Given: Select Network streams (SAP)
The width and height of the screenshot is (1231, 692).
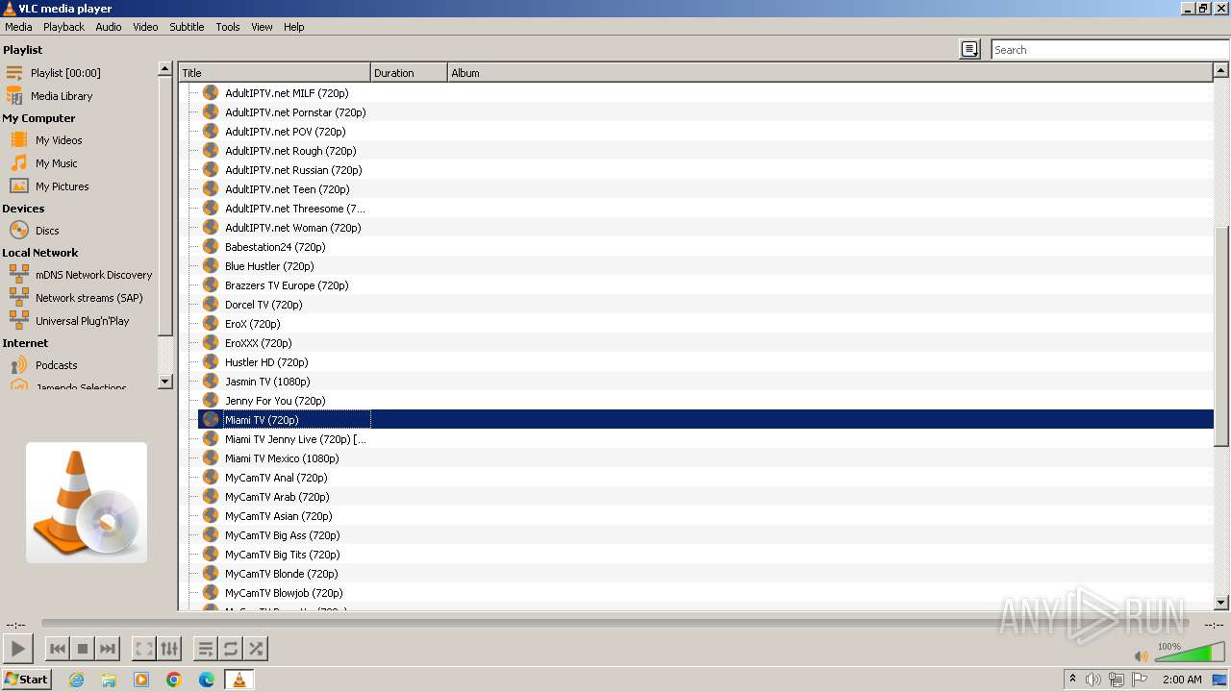Looking at the screenshot, I should click(88, 298).
